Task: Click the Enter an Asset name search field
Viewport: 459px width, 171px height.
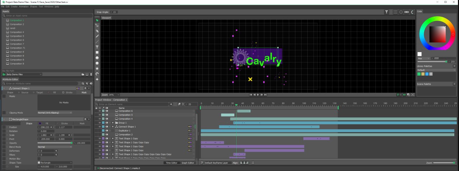Action: pyautogui.click(x=47, y=16)
